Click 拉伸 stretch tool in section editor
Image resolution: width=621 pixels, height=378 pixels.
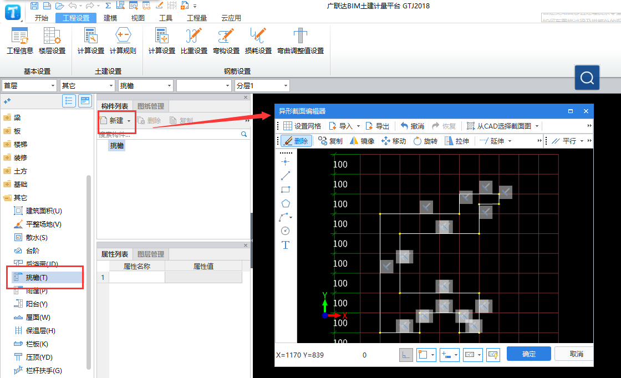point(457,141)
